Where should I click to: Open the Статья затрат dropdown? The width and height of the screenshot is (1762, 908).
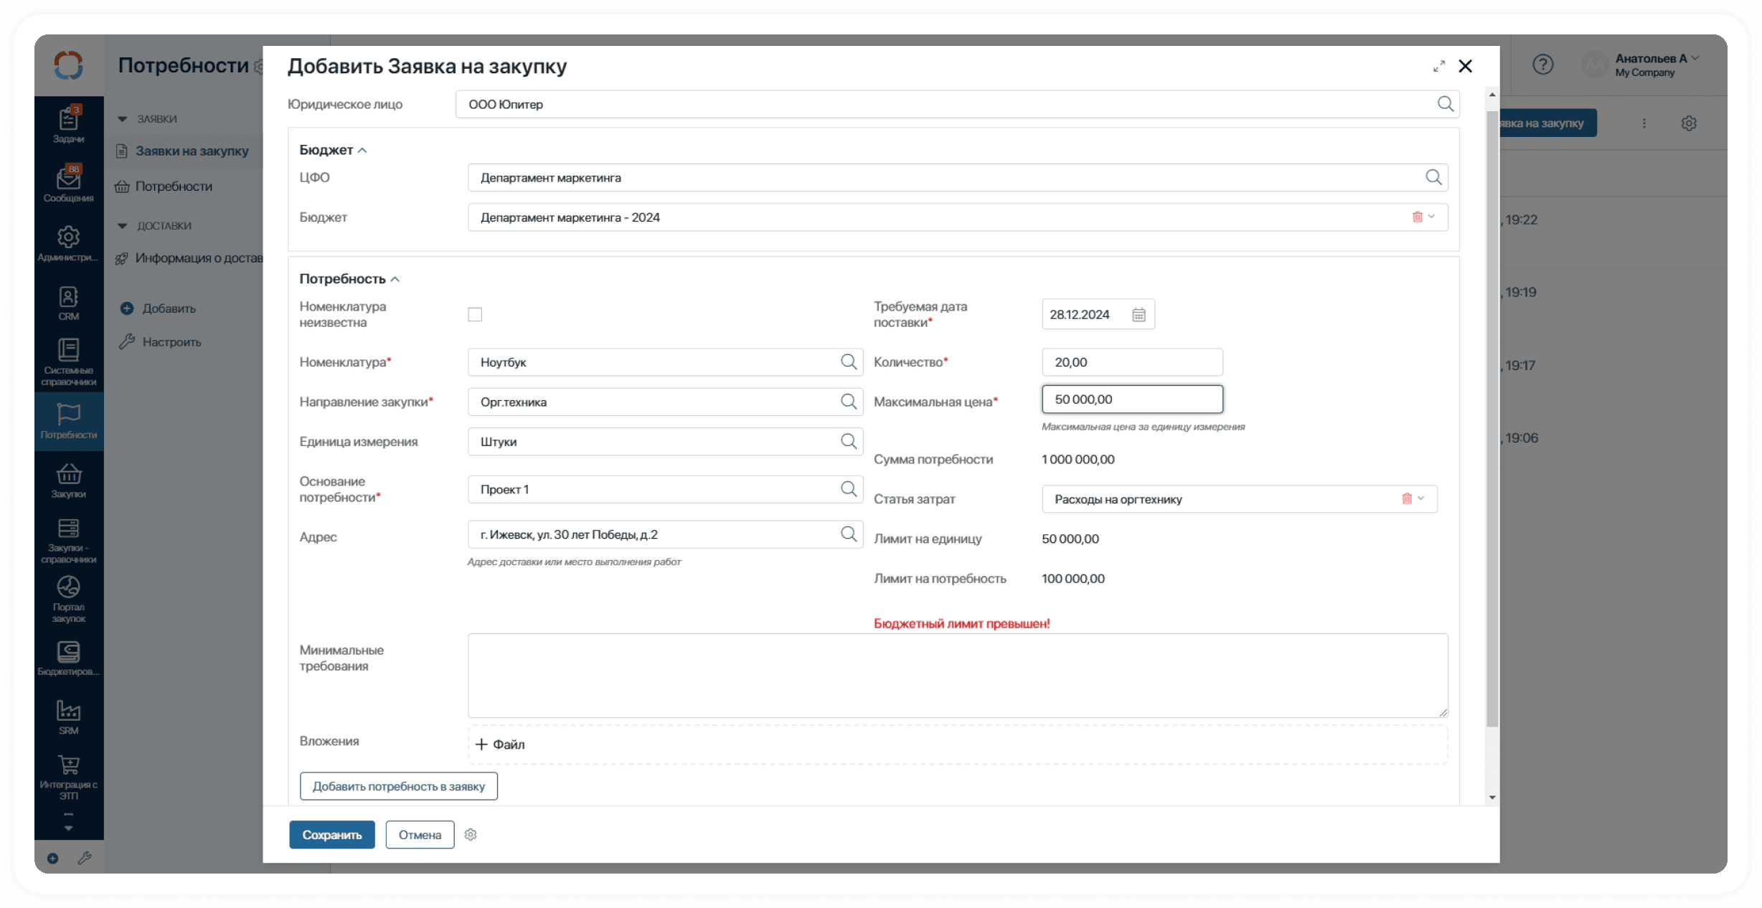click(1421, 498)
